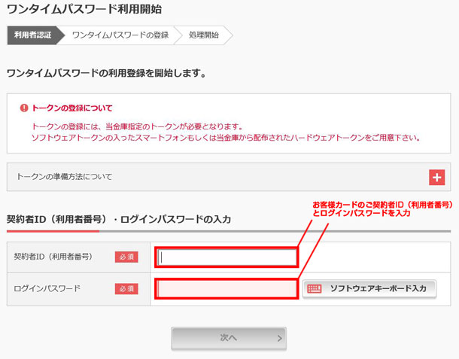Click the ワンタイムパスワード利用開始 page heading
This screenshot has height=359, width=459.
(84, 9)
